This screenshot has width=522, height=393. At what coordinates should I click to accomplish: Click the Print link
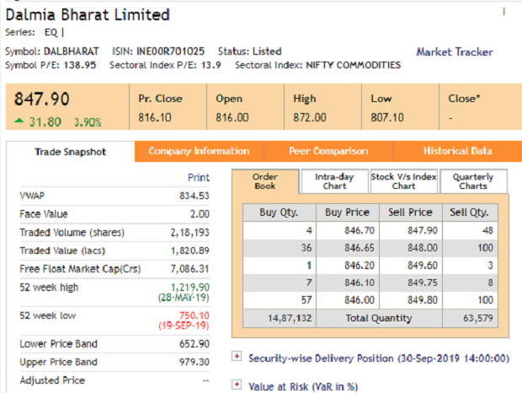(198, 178)
